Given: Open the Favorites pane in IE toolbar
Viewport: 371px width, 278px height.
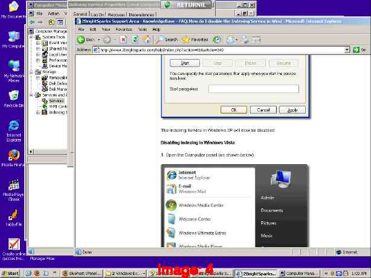Looking at the screenshot, I should point(195,40).
